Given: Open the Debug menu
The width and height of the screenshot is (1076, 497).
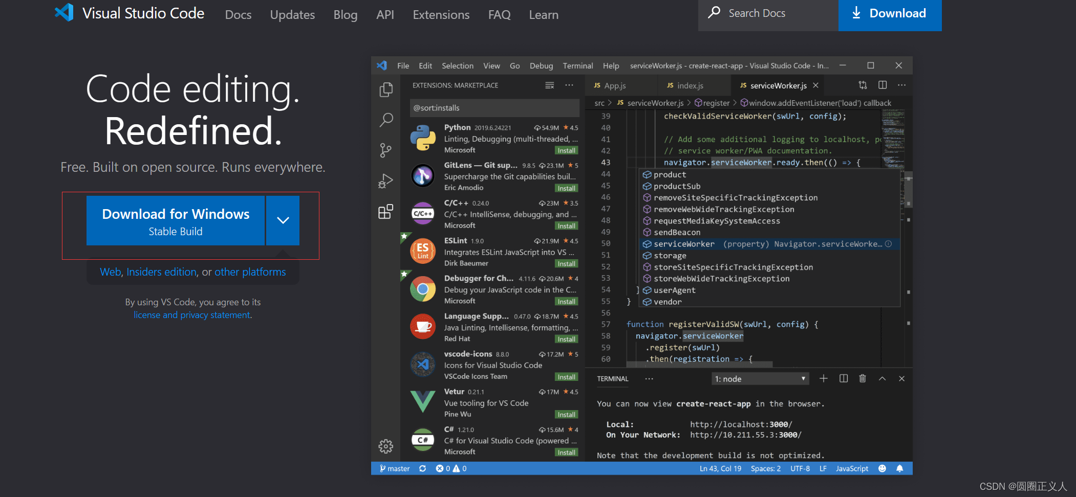Looking at the screenshot, I should coord(541,65).
